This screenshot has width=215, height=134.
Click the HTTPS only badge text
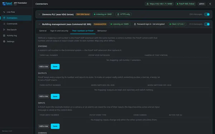pyautogui.click(x=125, y=14)
